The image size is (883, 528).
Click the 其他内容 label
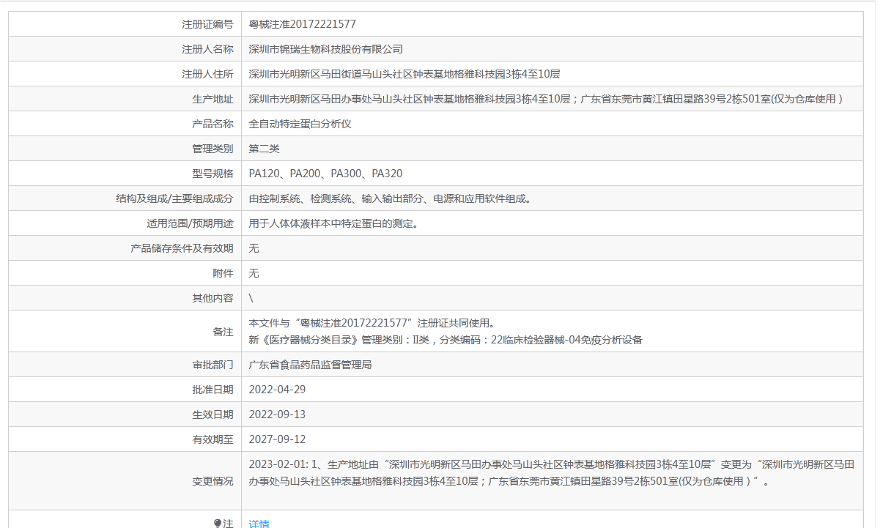[x=213, y=298]
